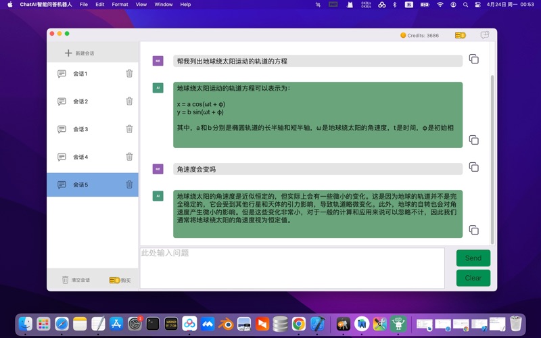Image resolution: width=541 pixels, height=338 pixels.
Task: Click the question input text field
Action: (x=292, y=268)
